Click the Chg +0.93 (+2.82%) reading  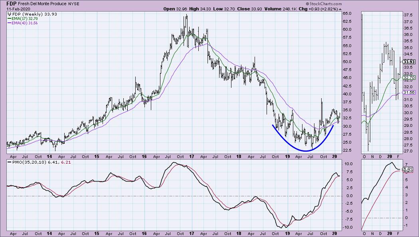[x=318, y=9]
